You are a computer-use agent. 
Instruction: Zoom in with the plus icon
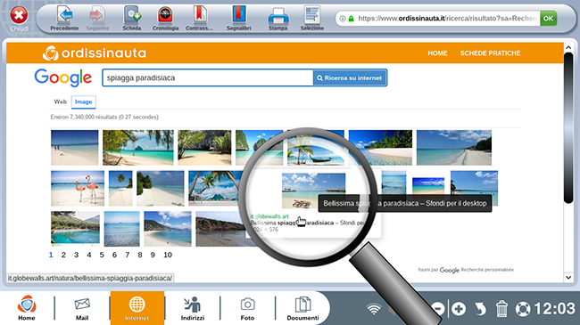459,309
